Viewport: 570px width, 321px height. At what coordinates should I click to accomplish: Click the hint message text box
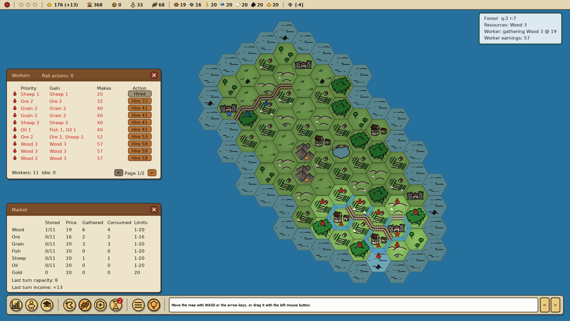click(353, 305)
